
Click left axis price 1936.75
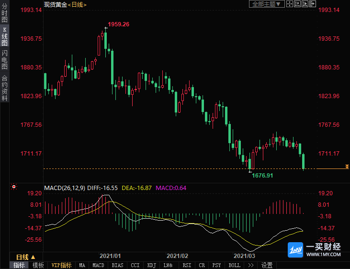point(31,39)
